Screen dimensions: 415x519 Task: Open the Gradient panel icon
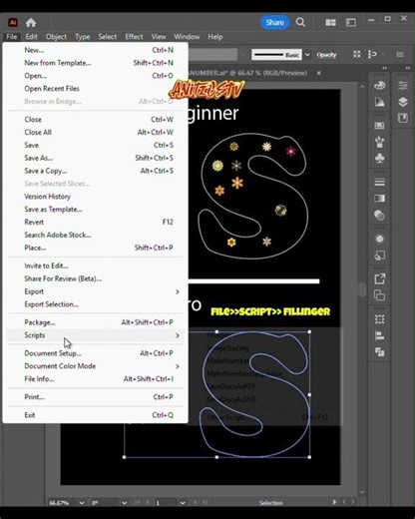tap(379, 199)
